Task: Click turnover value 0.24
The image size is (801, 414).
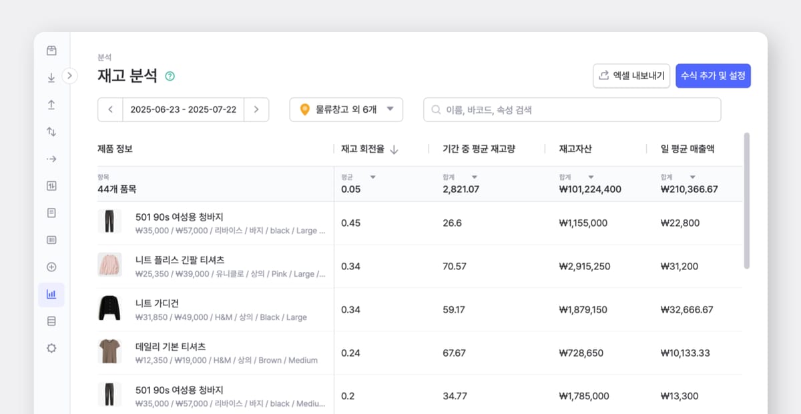Action: coord(350,353)
